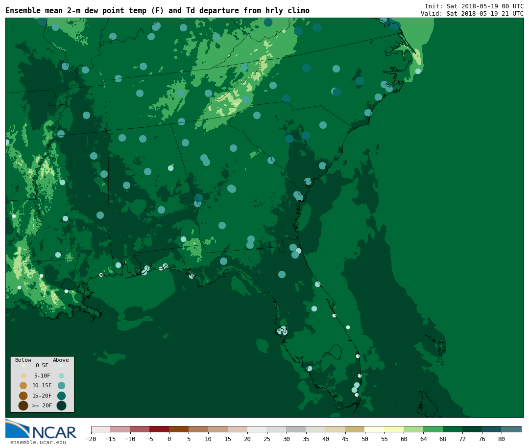
Task: Pick the 72 to 76 darkest green colorbar swatch
Action: click(x=472, y=429)
